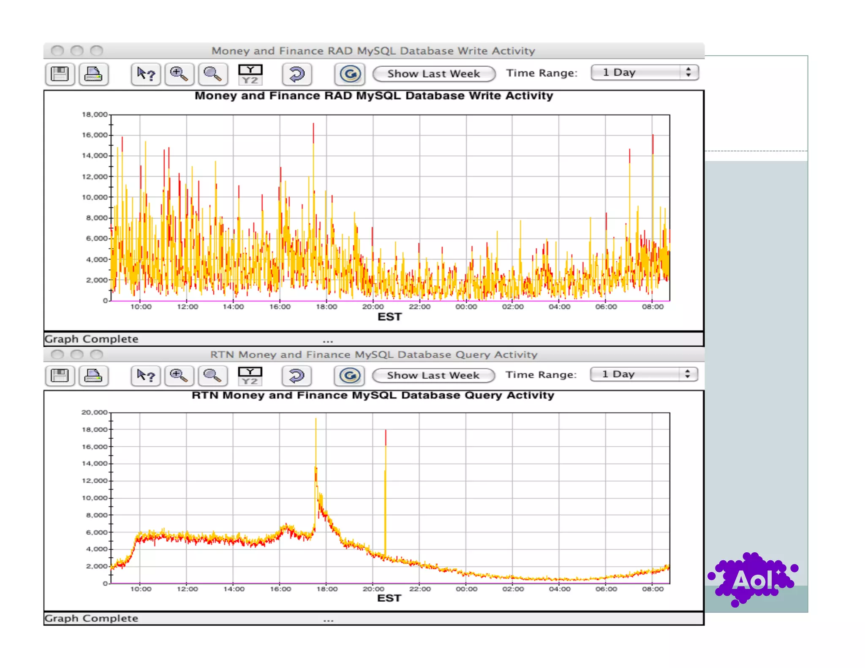
Task: Click 20,000 y-axis label in Query Activity chart
Action: pos(95,412)
